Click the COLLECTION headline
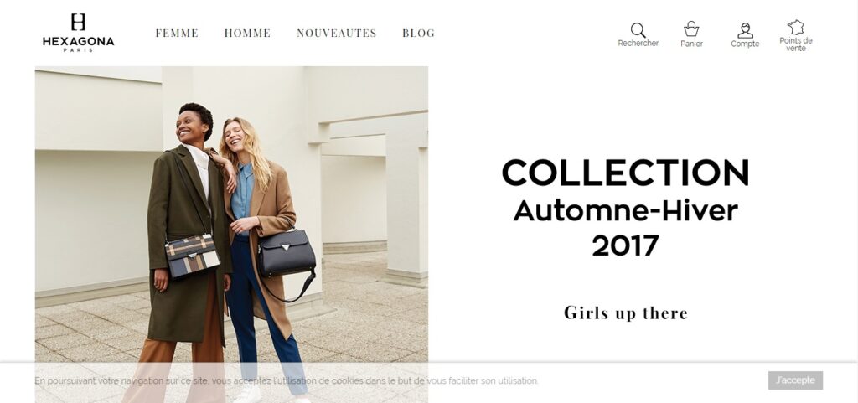Screen dimensions: 858x403 625,173
